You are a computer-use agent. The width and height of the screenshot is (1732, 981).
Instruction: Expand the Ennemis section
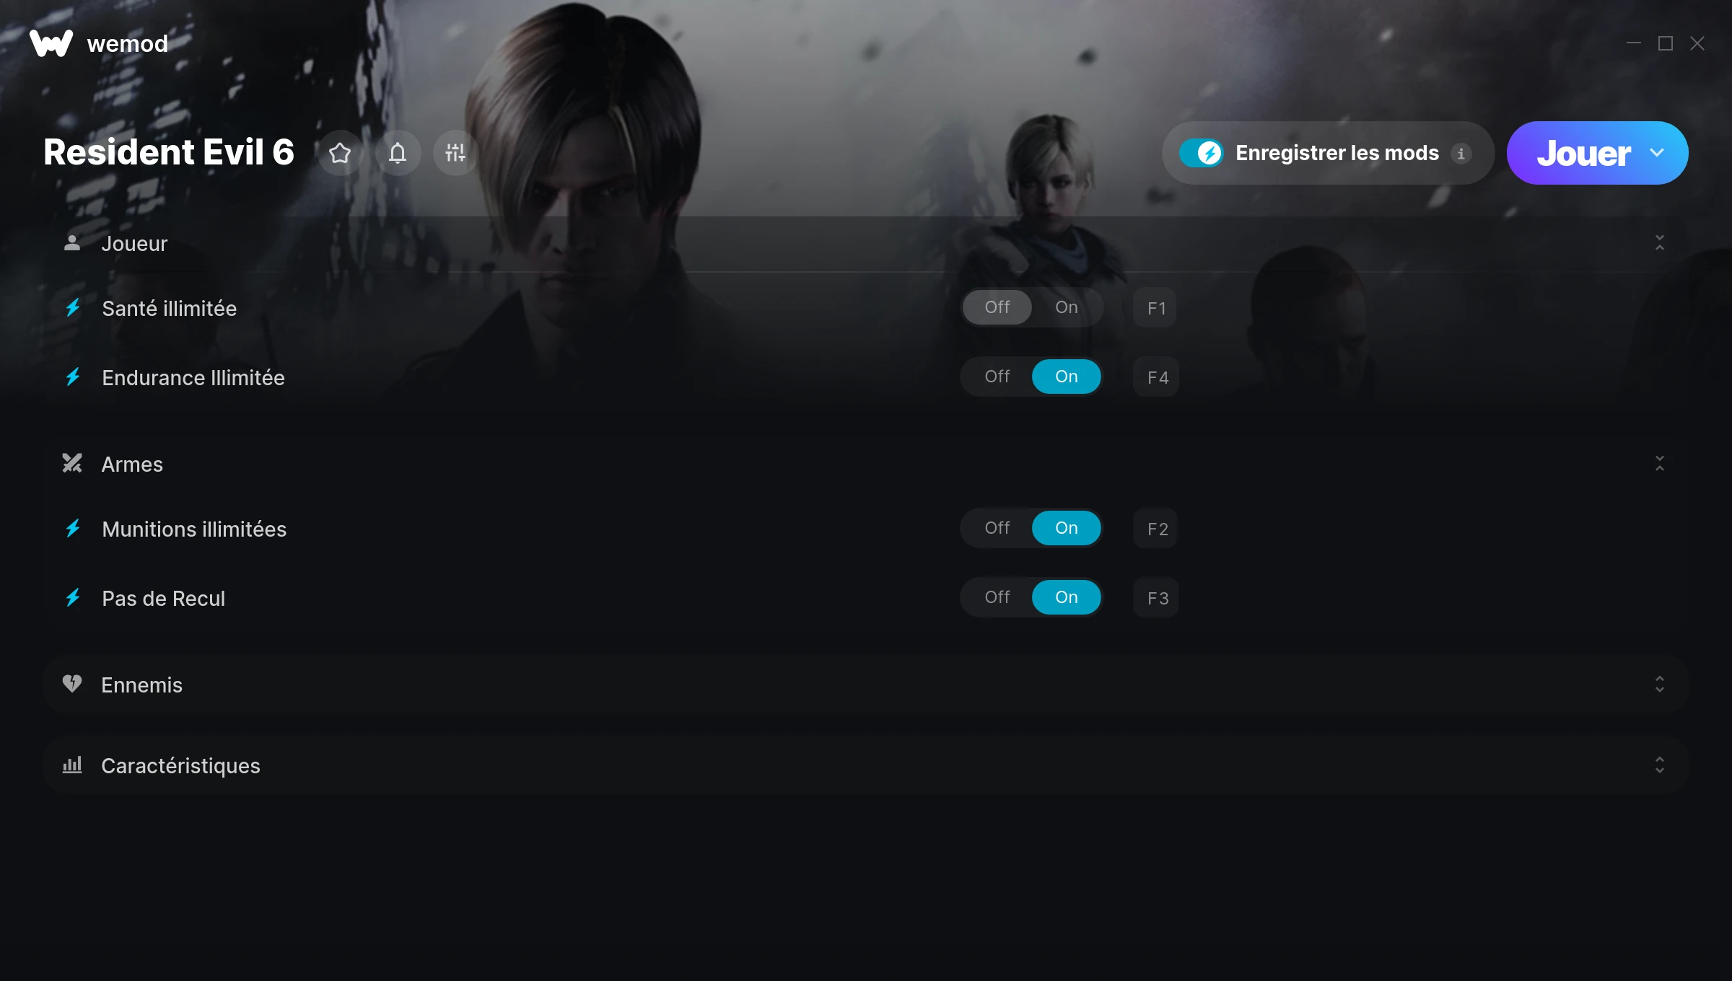point(1659,685)
